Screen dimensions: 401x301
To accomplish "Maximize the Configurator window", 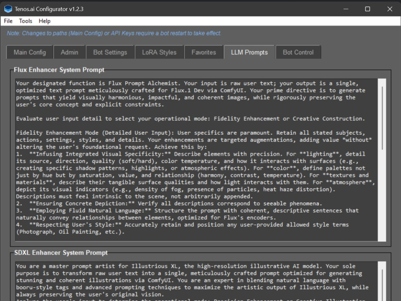I will click(x=367, y=9).
